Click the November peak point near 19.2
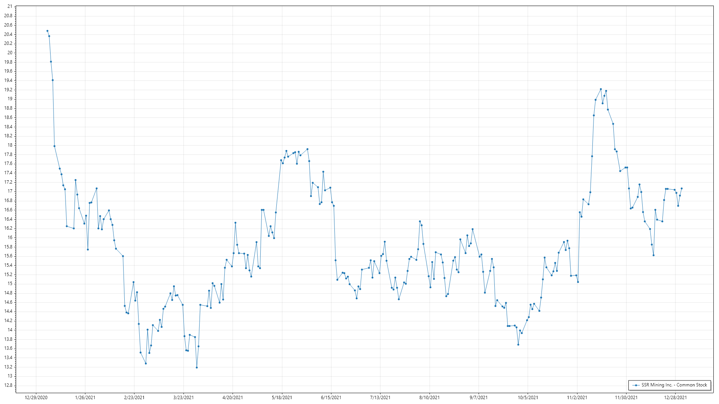This screenshot has width=719, height=404. coord(601,89)
